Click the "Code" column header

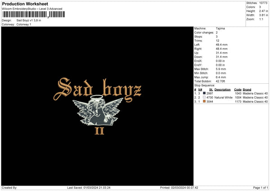pos(238,90)
